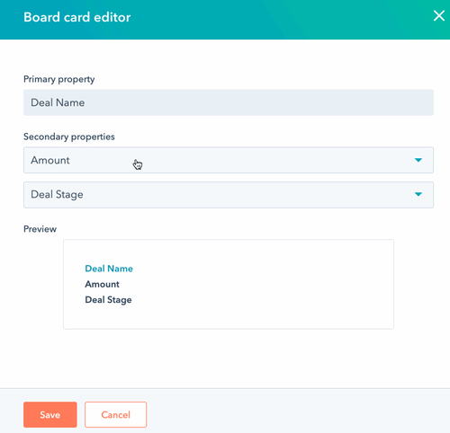Click the words Deal Stage inside second dropdown
This screenshot has height=433, width=450.
click(57, 195)
